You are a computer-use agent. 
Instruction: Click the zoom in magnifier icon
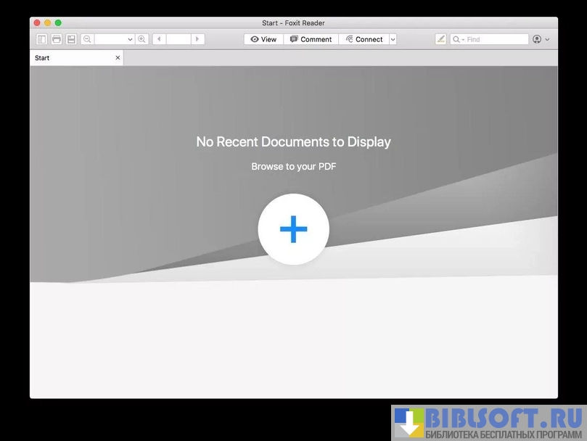pyautogui.click(x=142, y=39)
